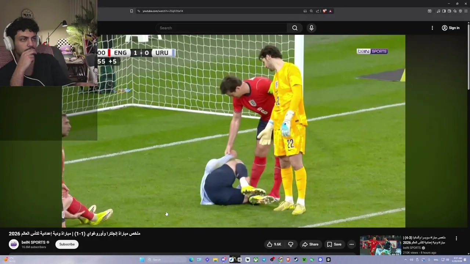Share this page from address bar icon

pyautogui.click(x=318, y=11)
